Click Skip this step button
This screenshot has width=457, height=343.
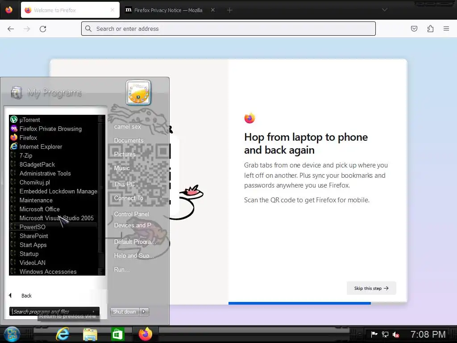[371, 288]
